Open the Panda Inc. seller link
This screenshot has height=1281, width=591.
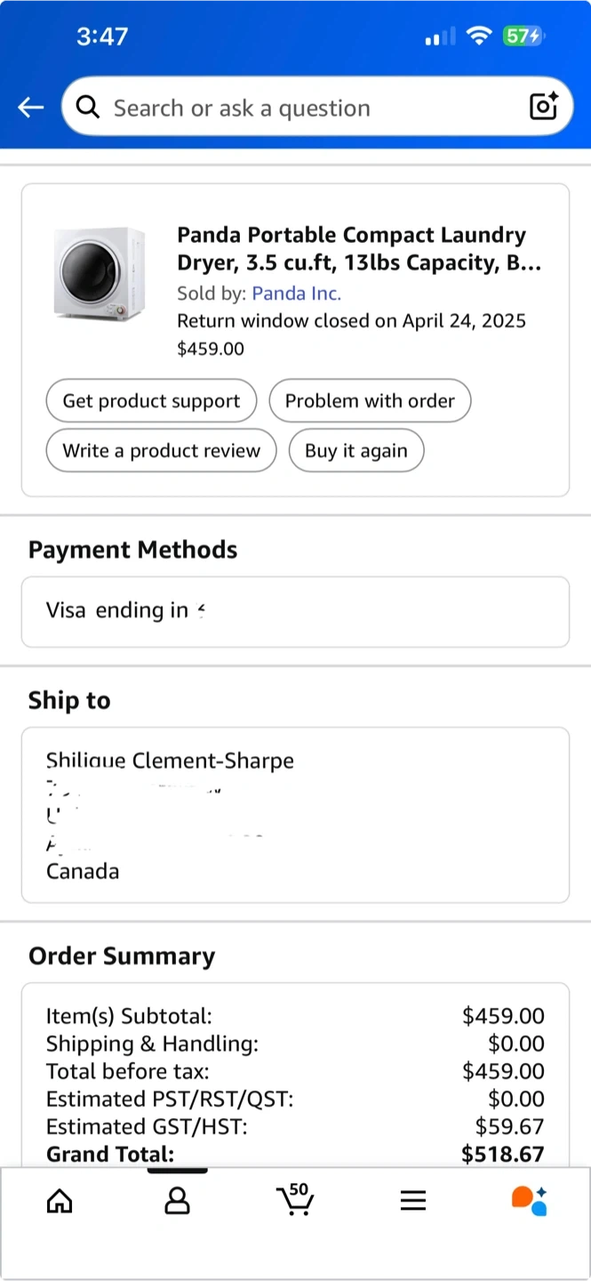(296, 294)
